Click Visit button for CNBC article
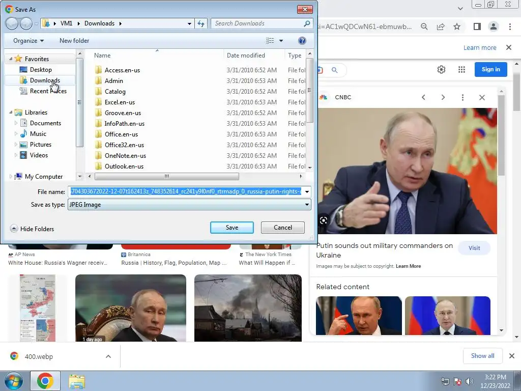521x391 pixels. pyautogui.click(x=474, y=248)
